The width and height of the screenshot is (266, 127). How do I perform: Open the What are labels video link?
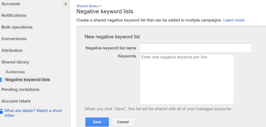coord(33,113)
